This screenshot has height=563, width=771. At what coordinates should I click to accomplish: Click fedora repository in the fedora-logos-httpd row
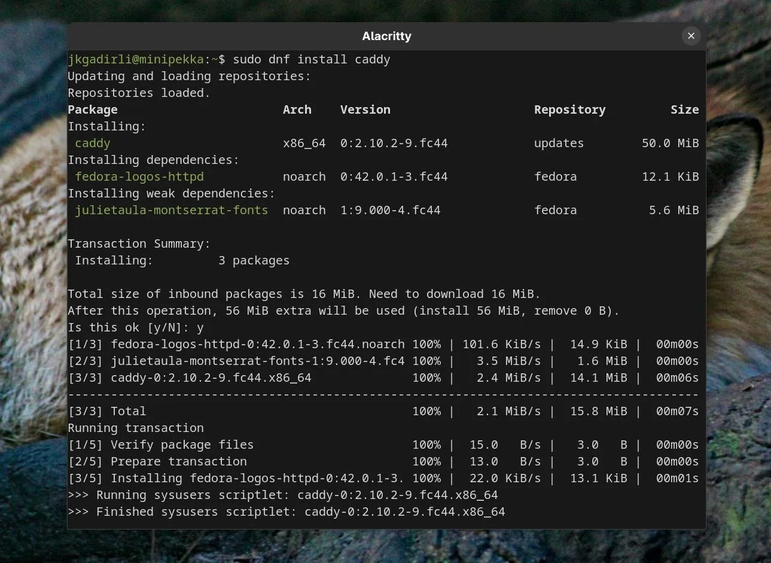click(556, 176)
